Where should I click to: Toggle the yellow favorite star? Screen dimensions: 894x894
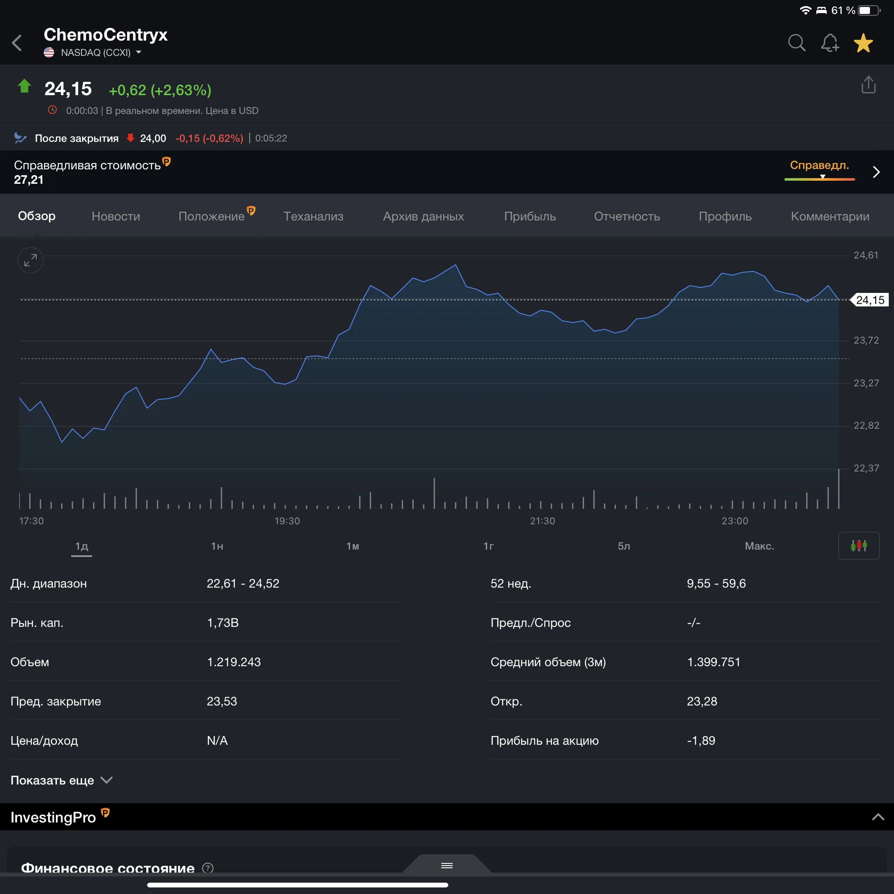coord(863,43)
